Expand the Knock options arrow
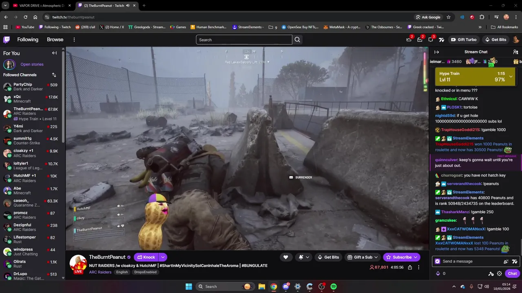Image resolution: width=522 pixels, height=293 pixels. pos(163,257)
